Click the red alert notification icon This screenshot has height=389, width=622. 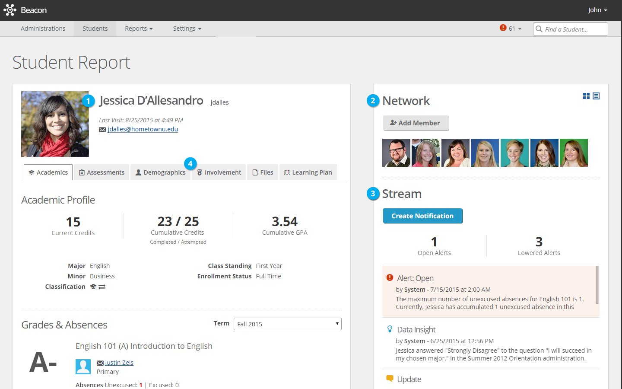[503, 28]
